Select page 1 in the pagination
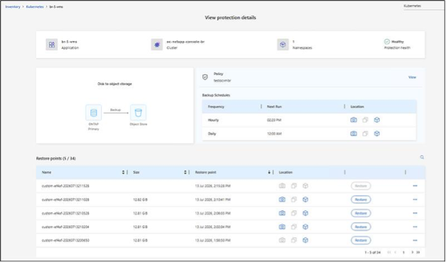 coord(403,252)
